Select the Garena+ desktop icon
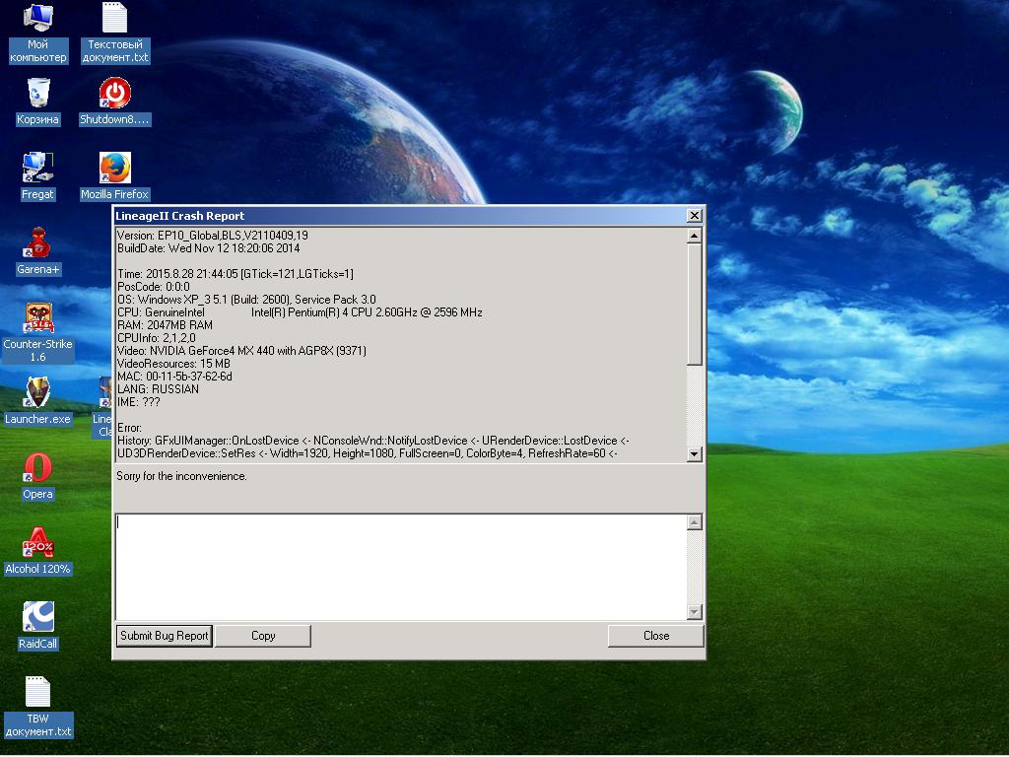This screenshot has width=1009, height=757. (38, 251)
